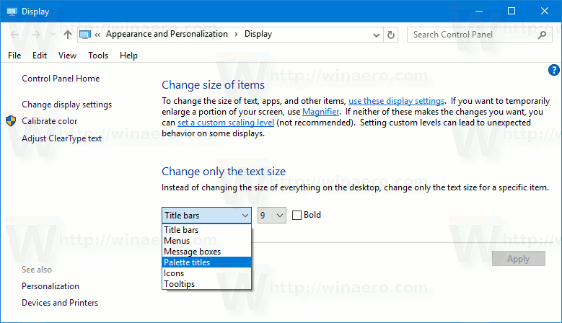This screenshot has width=562, height=323.
Task: Click set a custom scaling level link
Action: 226,123
